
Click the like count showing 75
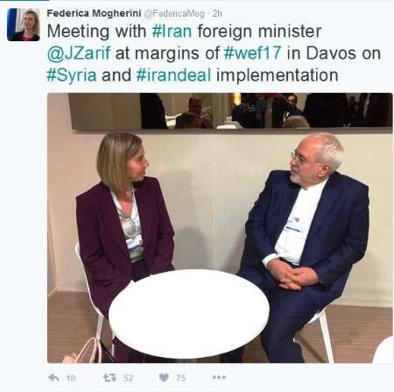click(x=180, y=378)
